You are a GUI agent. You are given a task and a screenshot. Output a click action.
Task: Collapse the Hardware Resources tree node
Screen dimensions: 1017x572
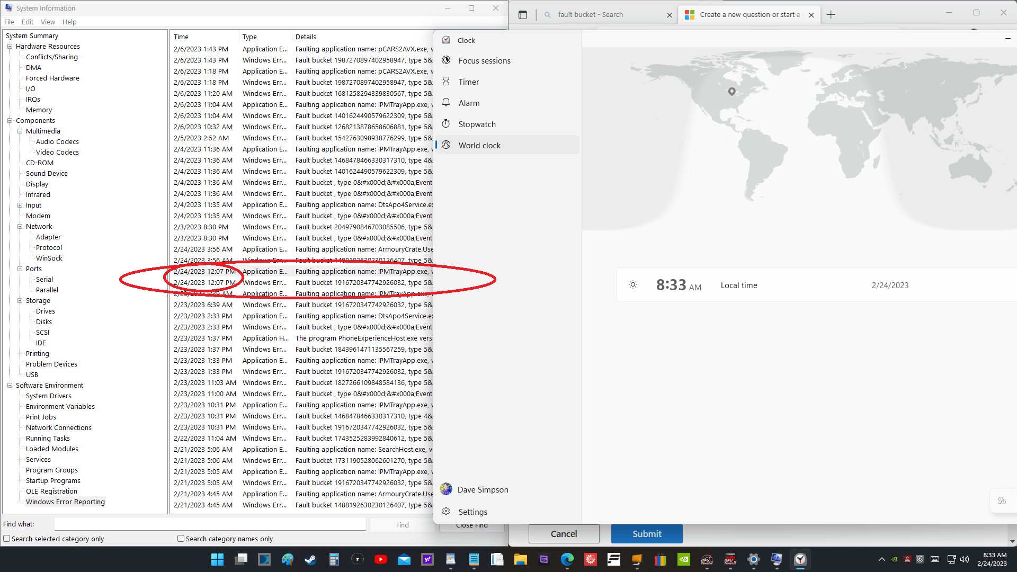pyautogui.click(x=10, y=47)
